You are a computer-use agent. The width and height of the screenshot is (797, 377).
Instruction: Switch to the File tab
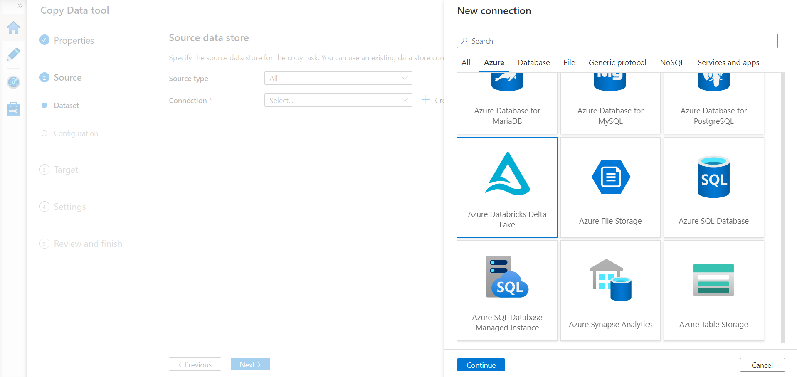tap(569, 63)
